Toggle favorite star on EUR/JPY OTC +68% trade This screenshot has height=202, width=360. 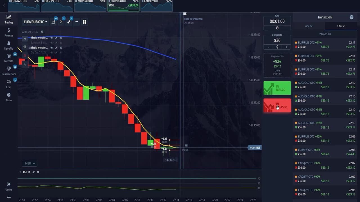(296, 150)
